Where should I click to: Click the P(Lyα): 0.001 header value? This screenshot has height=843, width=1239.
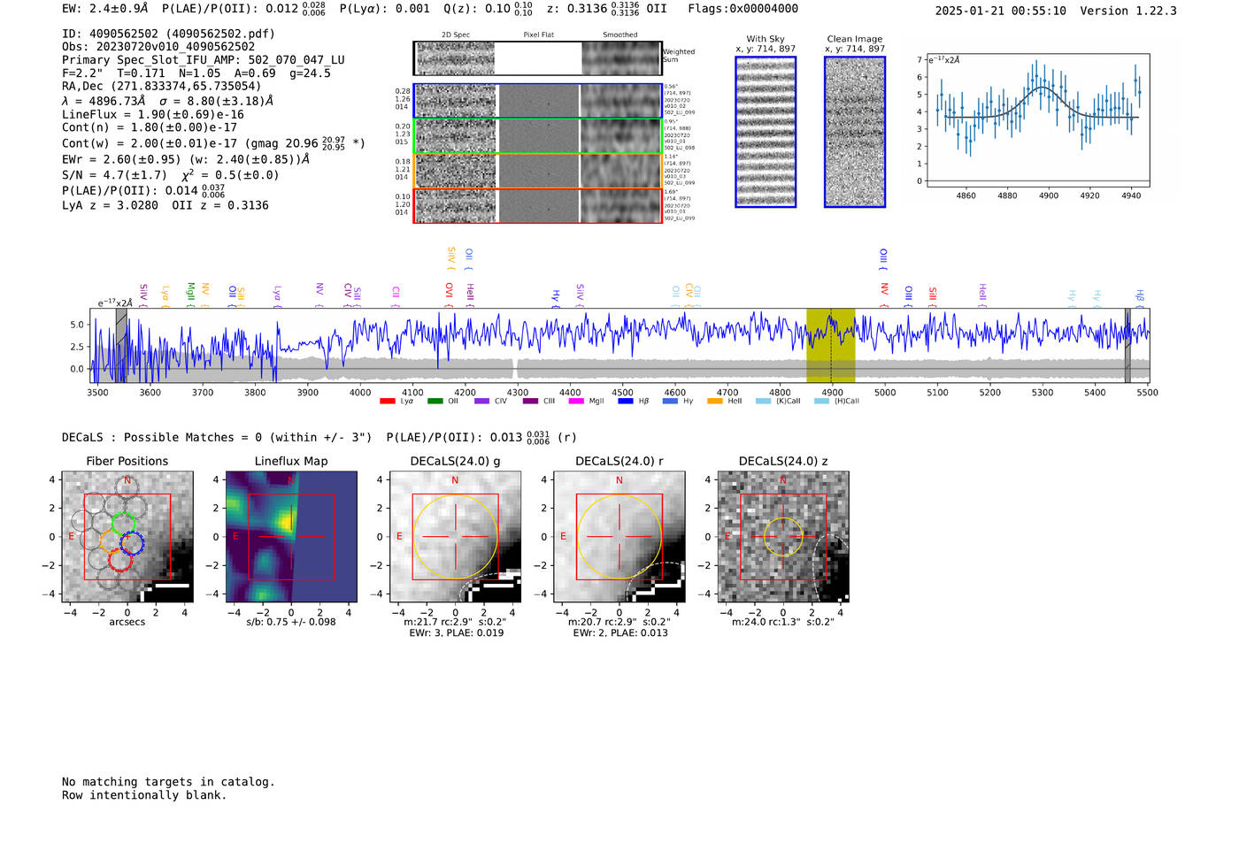pos(385,9)
